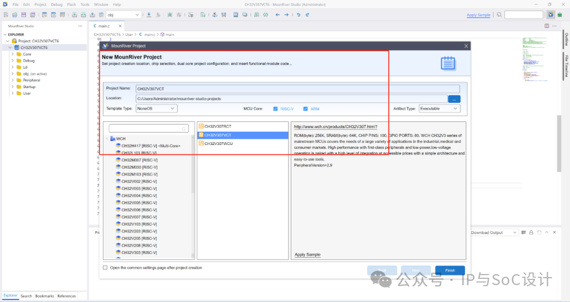This screenshot has height=302, width=570.
Task: Click the Navigate Back arrow
Action: click(x=278, y=15)
